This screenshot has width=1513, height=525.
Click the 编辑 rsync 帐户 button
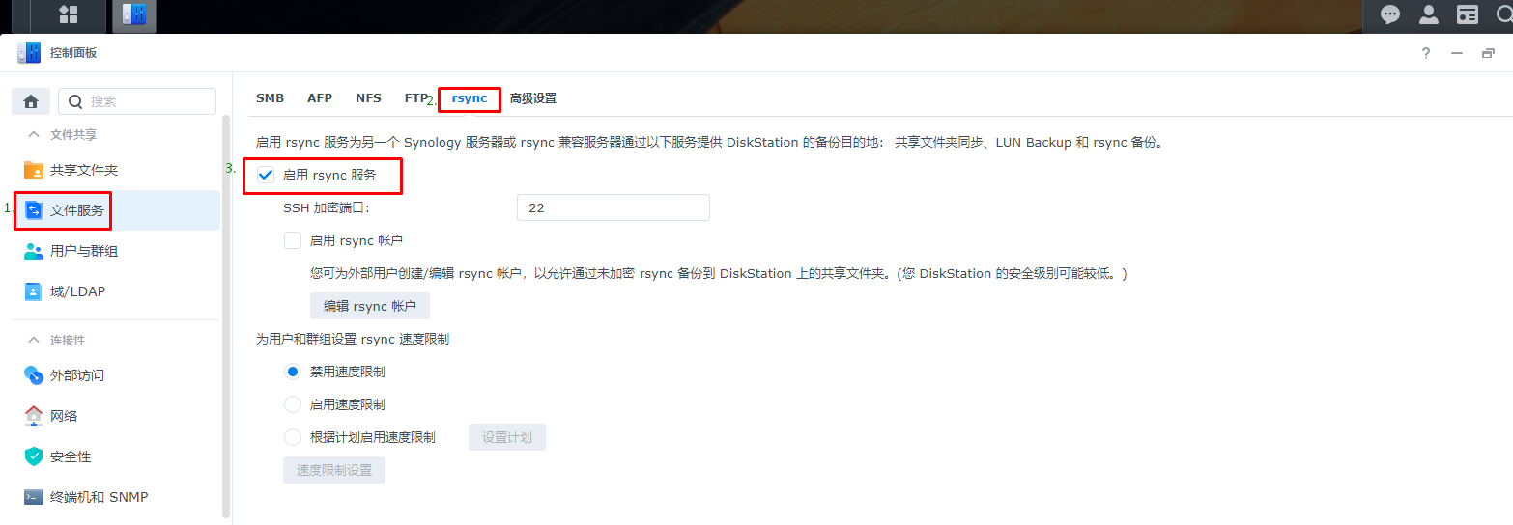[369, 306]
